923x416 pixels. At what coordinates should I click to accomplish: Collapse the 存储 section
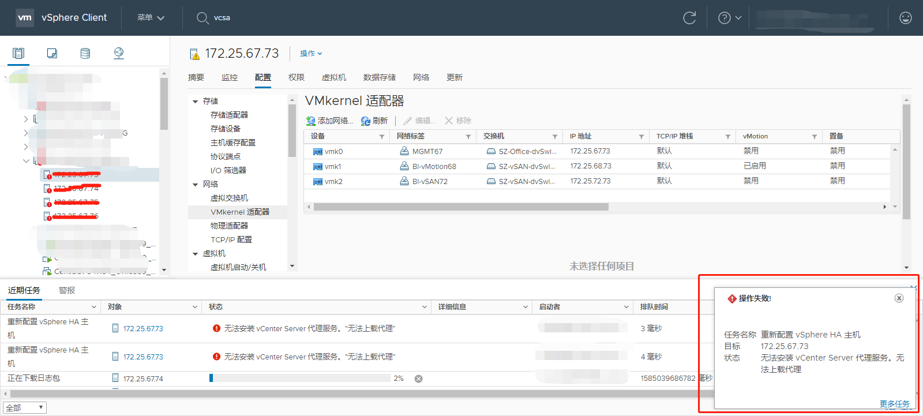tap(196, 102)
